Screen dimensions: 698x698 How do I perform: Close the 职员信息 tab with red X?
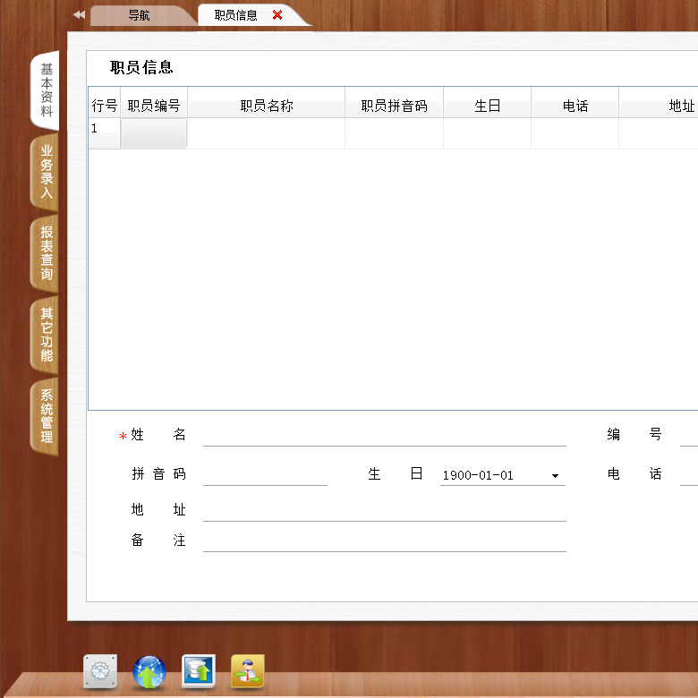tap(277, 15)
